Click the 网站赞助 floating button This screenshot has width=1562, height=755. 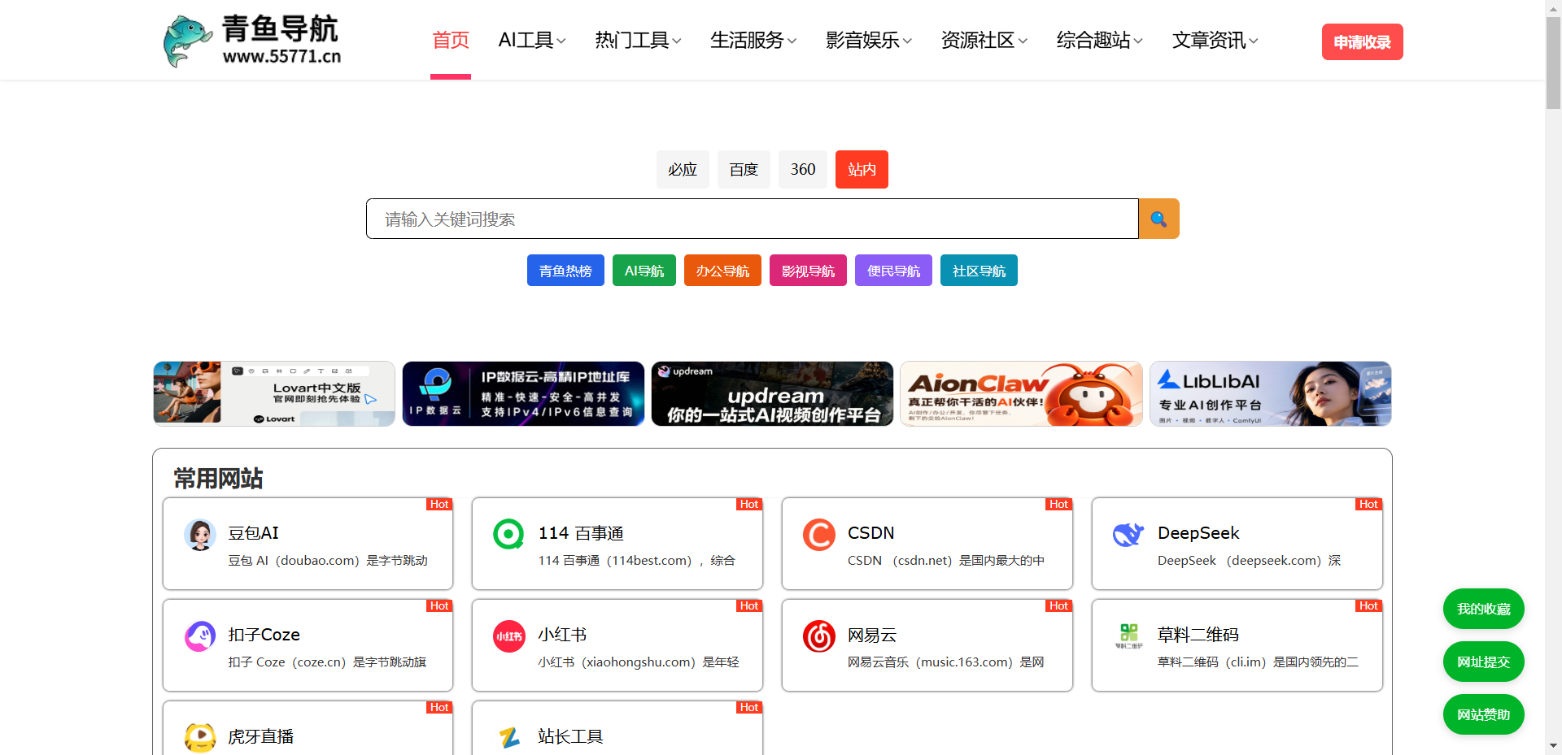[x=1484, y=714]
